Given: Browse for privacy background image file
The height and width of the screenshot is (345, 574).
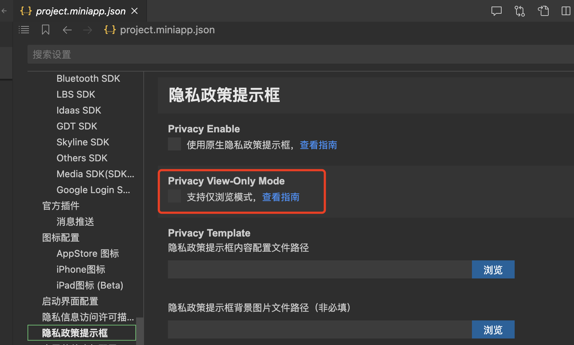Looking at the screenshot, I should pyautogui.click(x=493, y=330).
